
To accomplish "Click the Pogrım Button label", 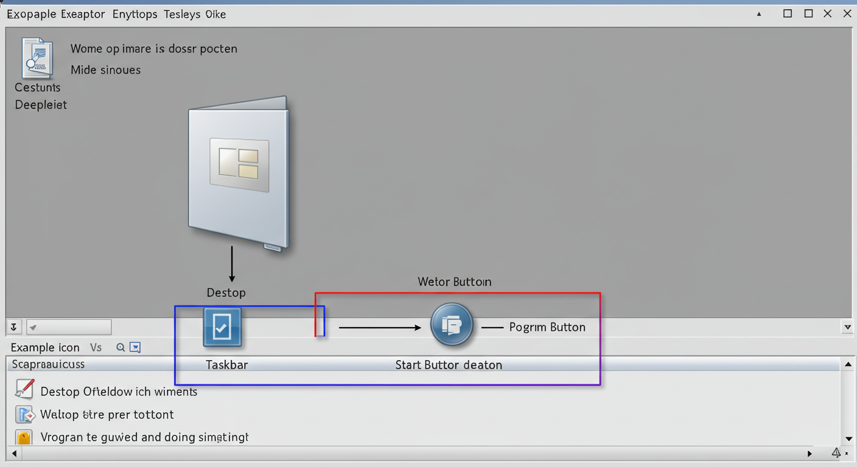I will point(547,327).
